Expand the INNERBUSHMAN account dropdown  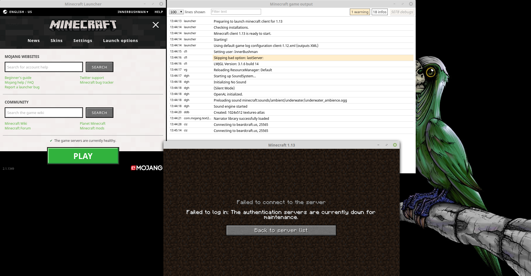pos(133,12)
